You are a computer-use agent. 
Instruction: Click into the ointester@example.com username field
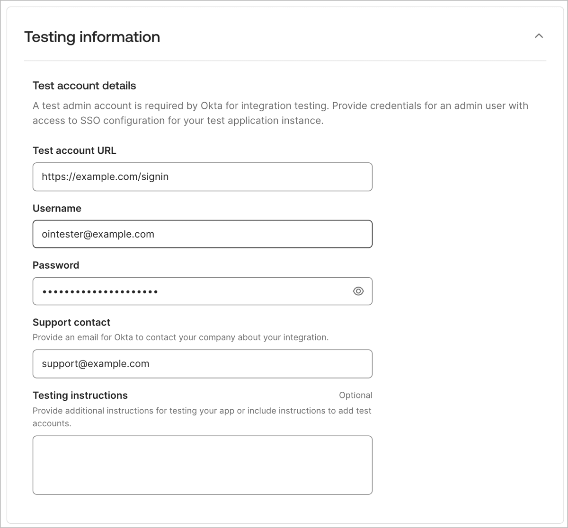[x=203, y=234]
